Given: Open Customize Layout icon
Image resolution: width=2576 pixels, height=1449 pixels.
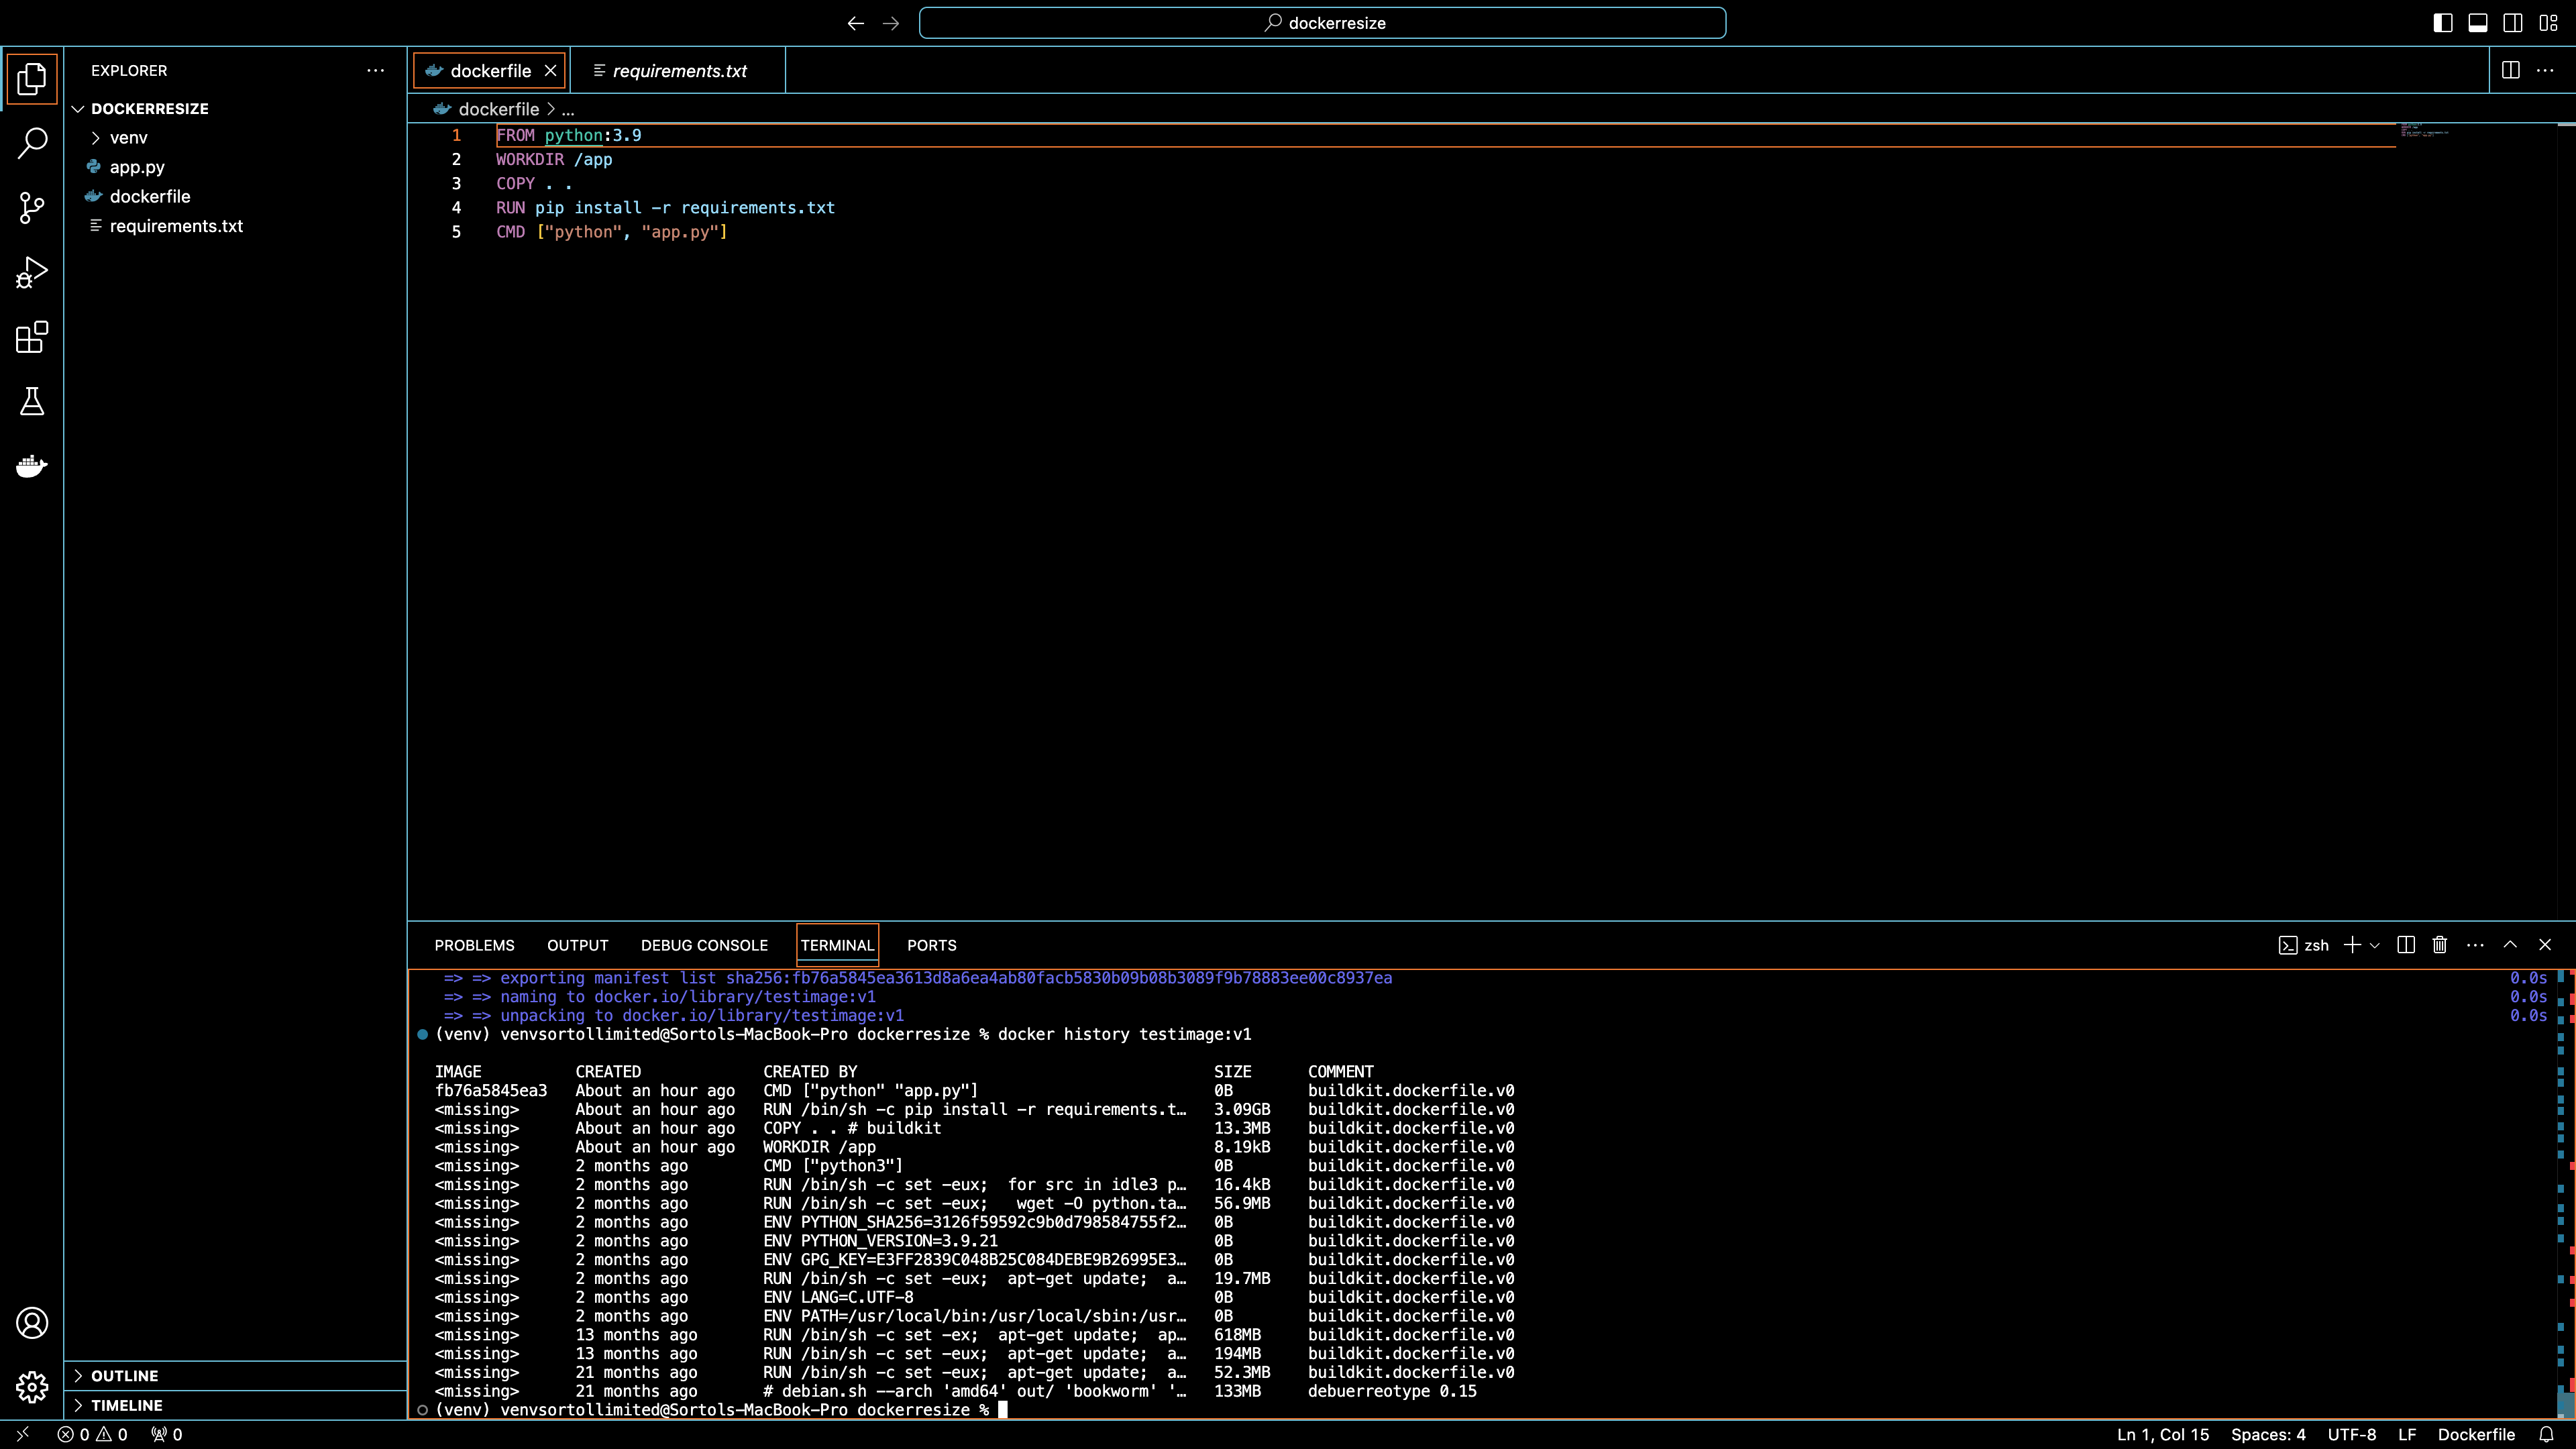Looking at the screenshot, I should point(2548,23).
